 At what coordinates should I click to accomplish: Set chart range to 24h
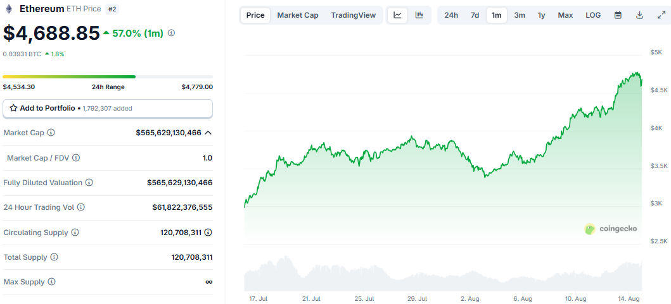(x=451, y=15)
